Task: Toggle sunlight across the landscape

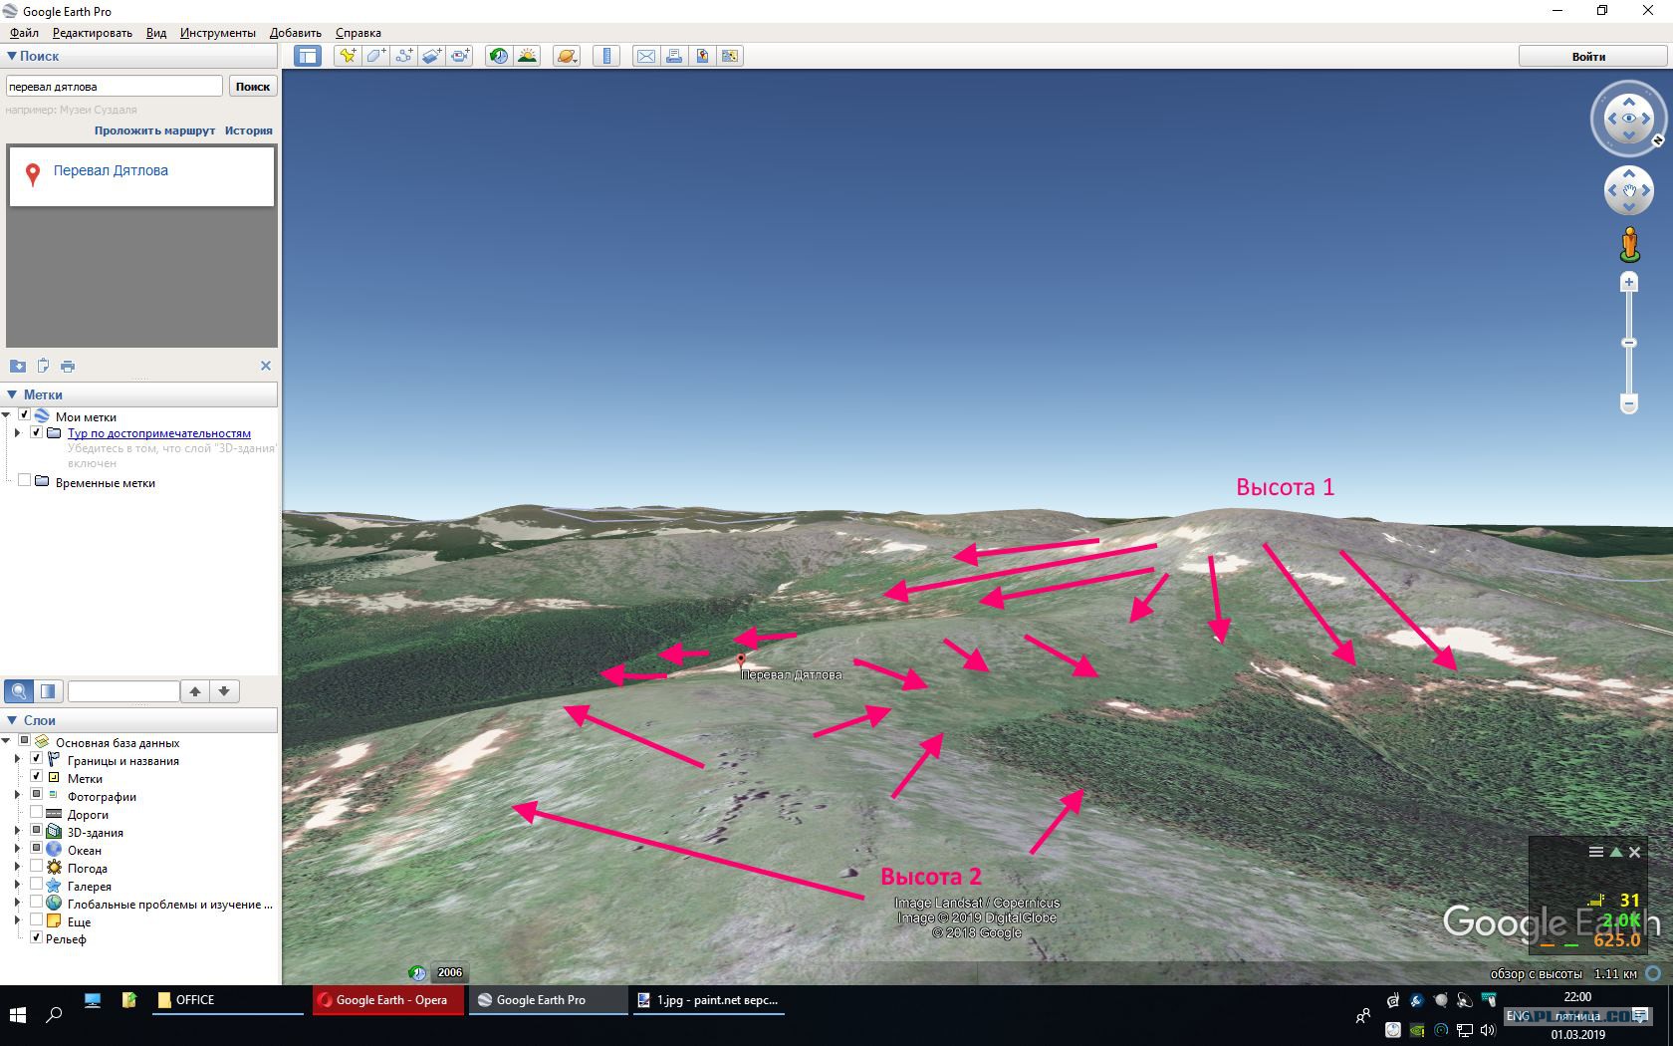Action: tap(527, 56)
